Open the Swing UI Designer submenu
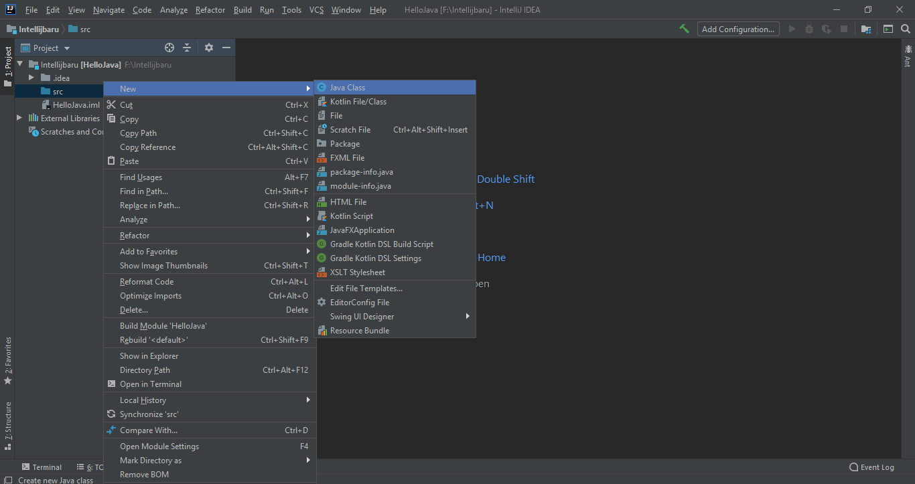The width and height of the screenshot is (915, 484). pos(395,317)
